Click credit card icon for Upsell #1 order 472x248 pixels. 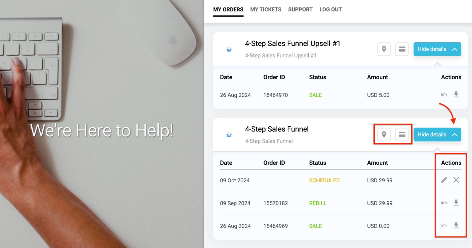[x=402, y=49]
